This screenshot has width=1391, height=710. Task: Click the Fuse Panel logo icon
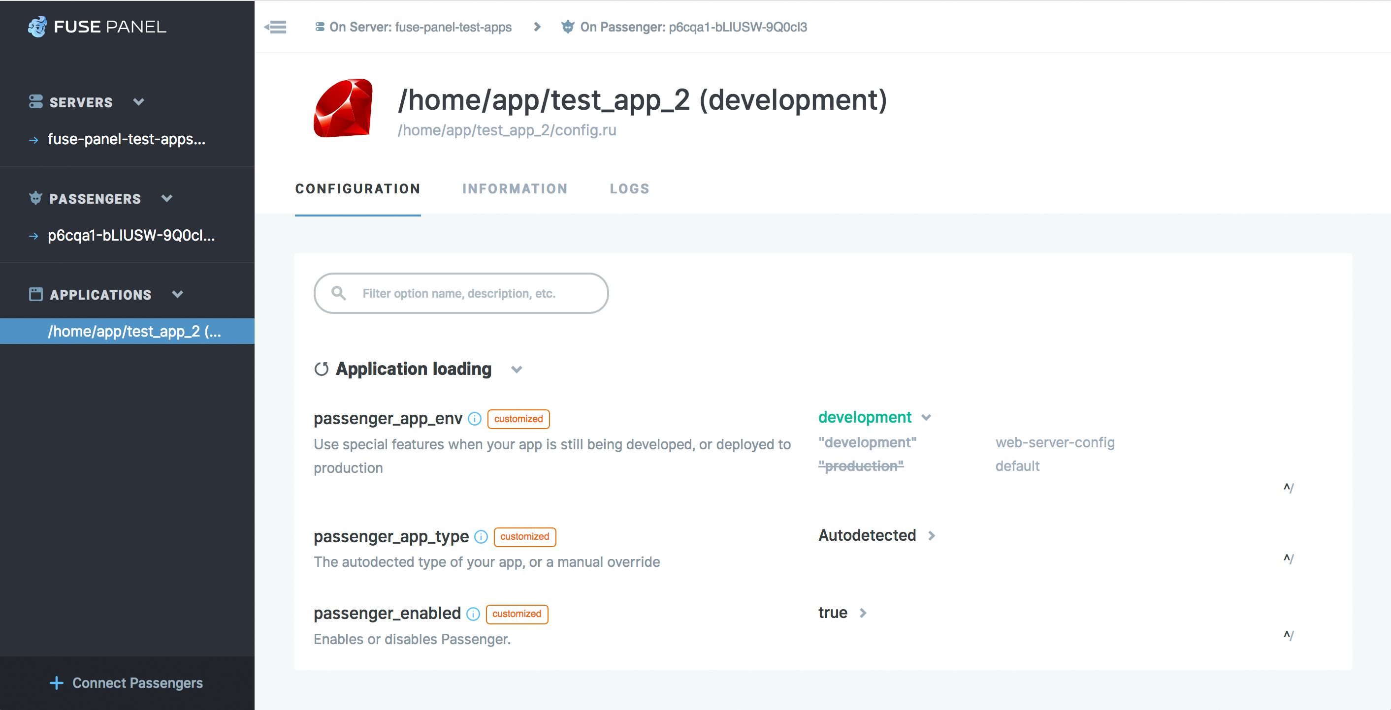[x=37, y=27]
